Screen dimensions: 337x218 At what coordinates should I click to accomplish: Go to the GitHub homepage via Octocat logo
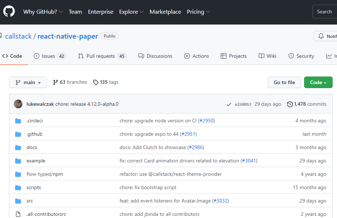point(9,11)
